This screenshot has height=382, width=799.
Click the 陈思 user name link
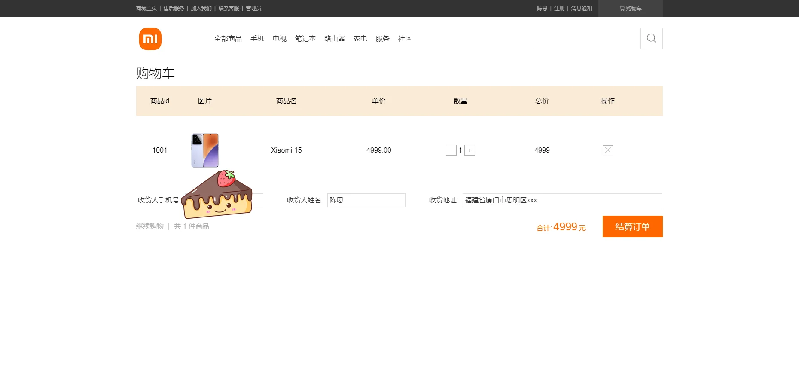[x=542, y=9]
